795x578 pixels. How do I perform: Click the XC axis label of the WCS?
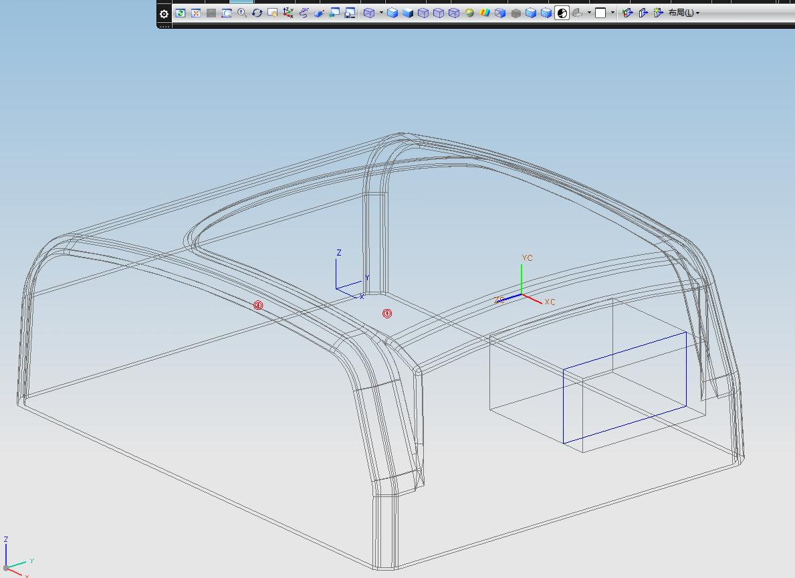(x=550, y=302)
